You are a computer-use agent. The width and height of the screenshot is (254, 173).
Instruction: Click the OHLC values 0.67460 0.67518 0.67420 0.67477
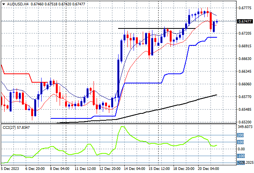pos(58,4)
